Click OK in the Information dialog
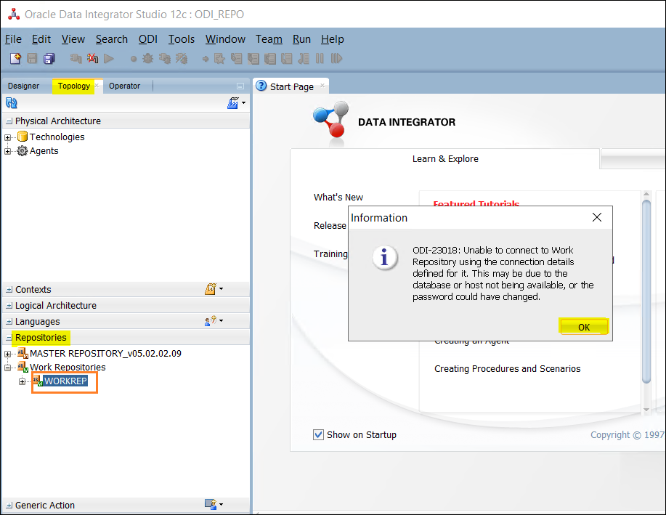The image size is (666, 515). (x=584, y=327)
